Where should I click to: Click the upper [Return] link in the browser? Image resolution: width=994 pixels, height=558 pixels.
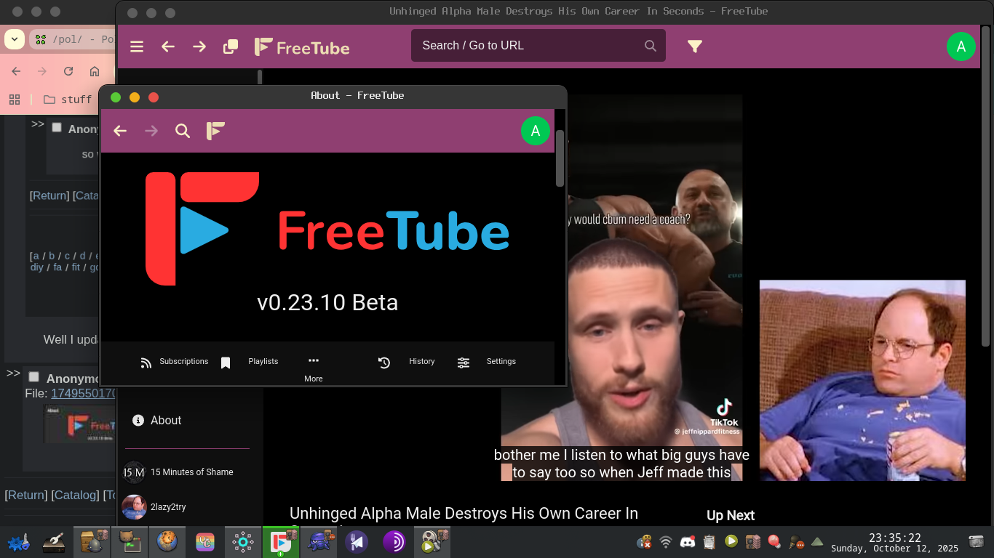49,195
